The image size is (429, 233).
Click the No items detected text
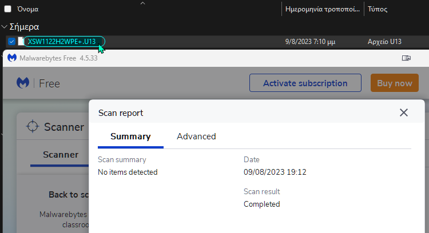click(128, 172)
